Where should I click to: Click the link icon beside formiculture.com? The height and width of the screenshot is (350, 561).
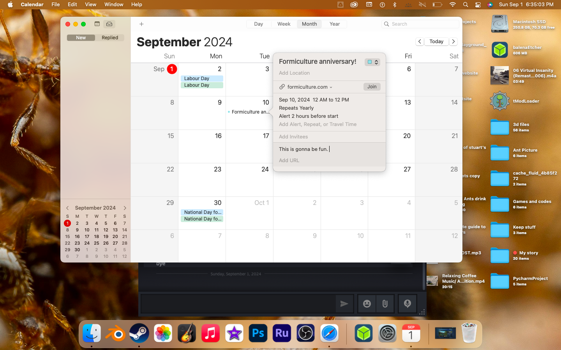[x=282, y=87]
